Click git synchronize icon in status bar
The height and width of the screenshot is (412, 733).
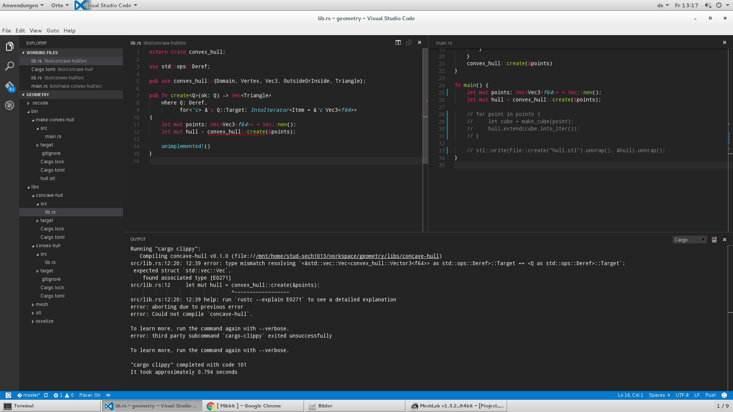click(x=46, y=395)
